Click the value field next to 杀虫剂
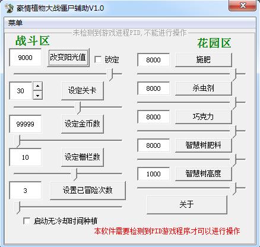This screenshot has width=260, height=247. (x=154, y=88)
